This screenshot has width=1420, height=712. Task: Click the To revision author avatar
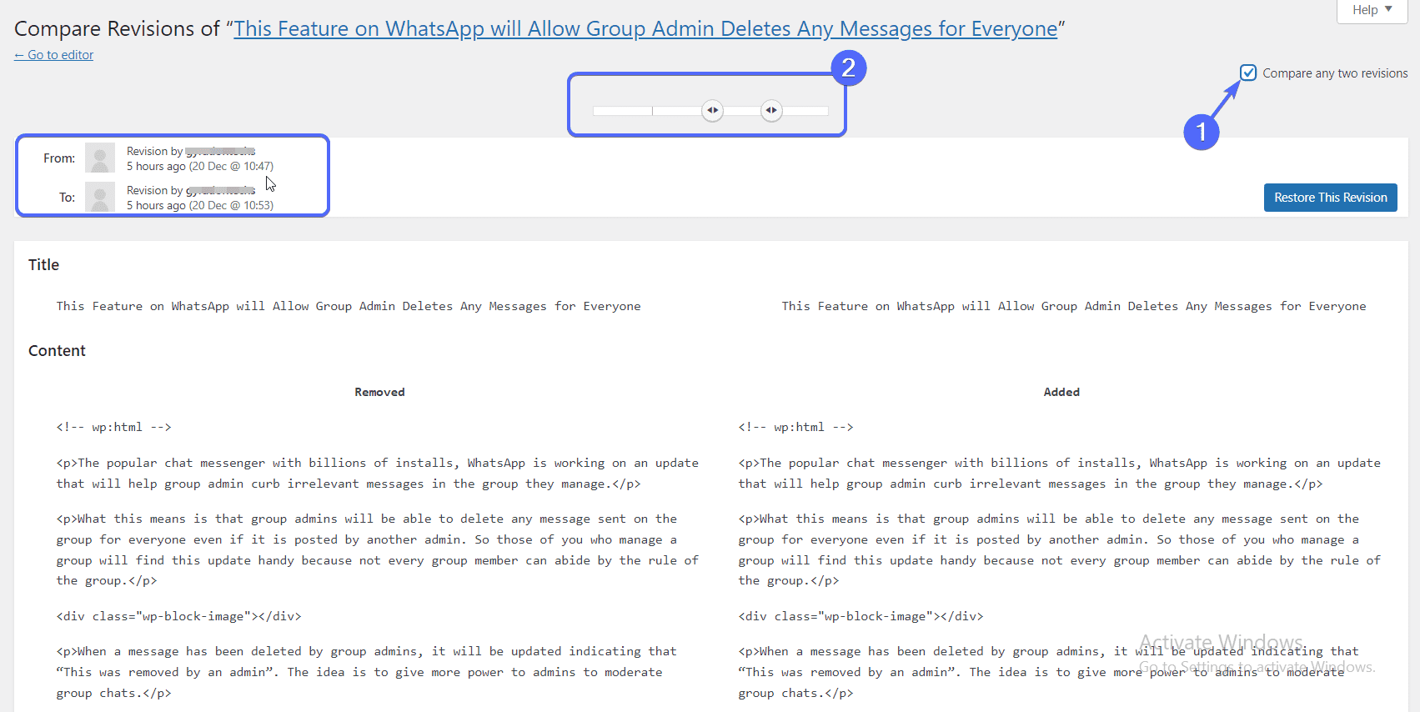(x=100, y=197)
